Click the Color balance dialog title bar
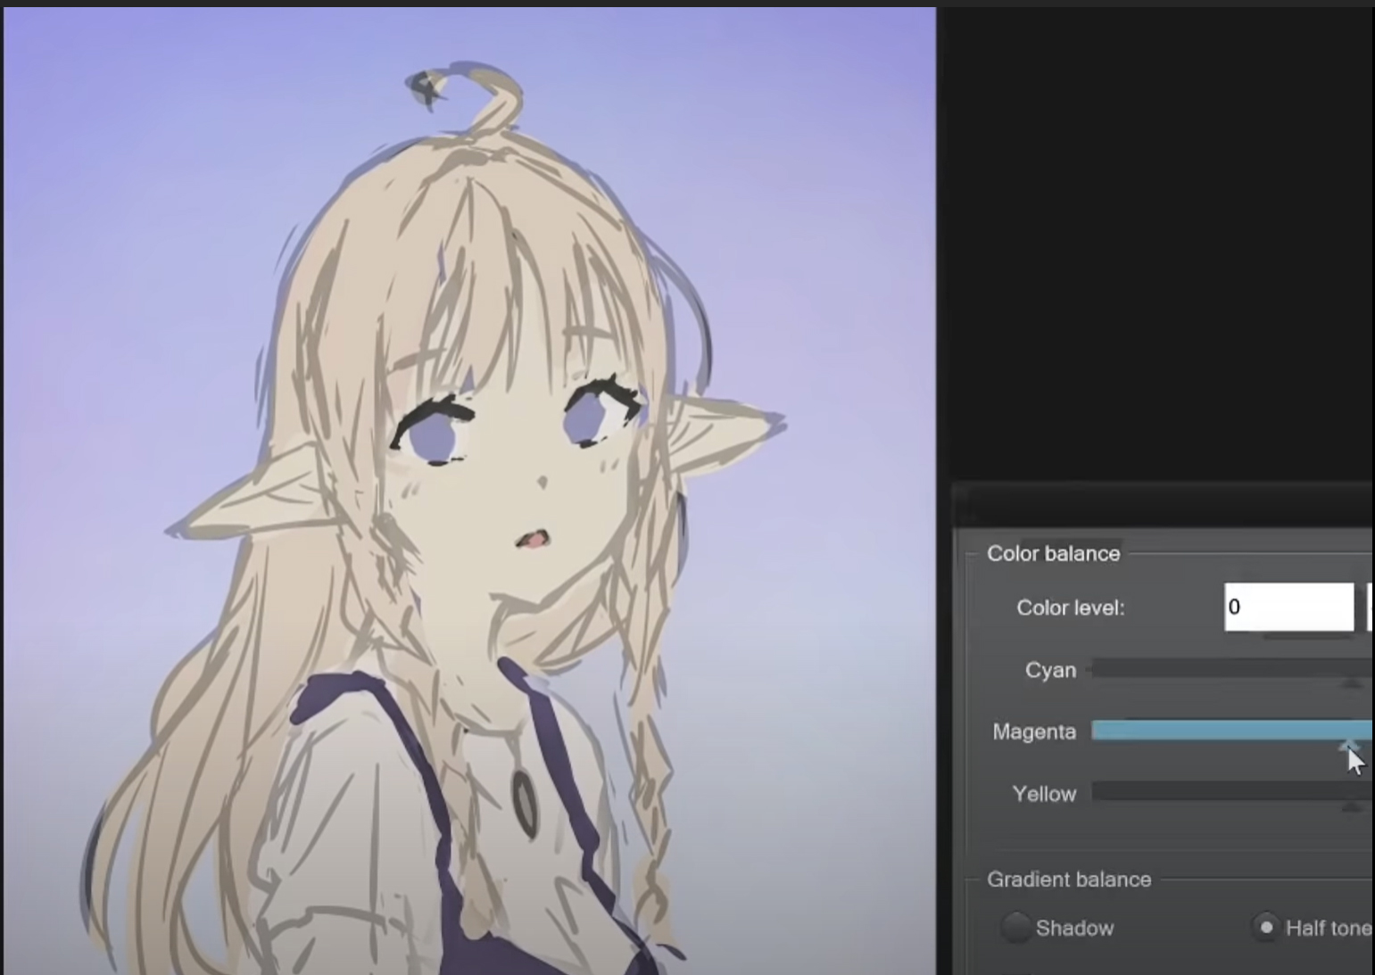Viewport: 1375px width, 975px height. pos(1160,506)
